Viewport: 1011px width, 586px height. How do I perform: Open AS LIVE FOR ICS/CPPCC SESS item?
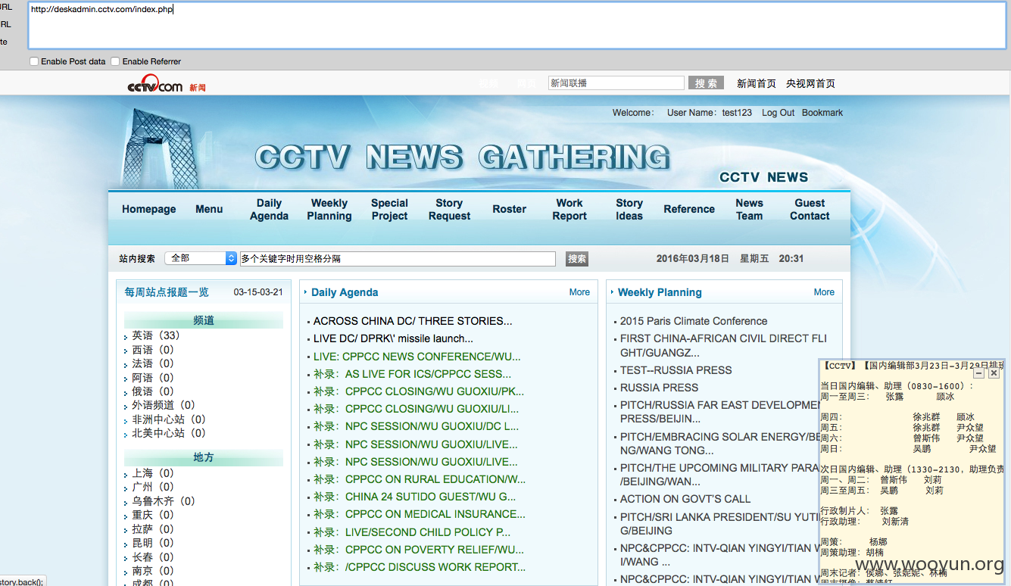coord(413,374)
